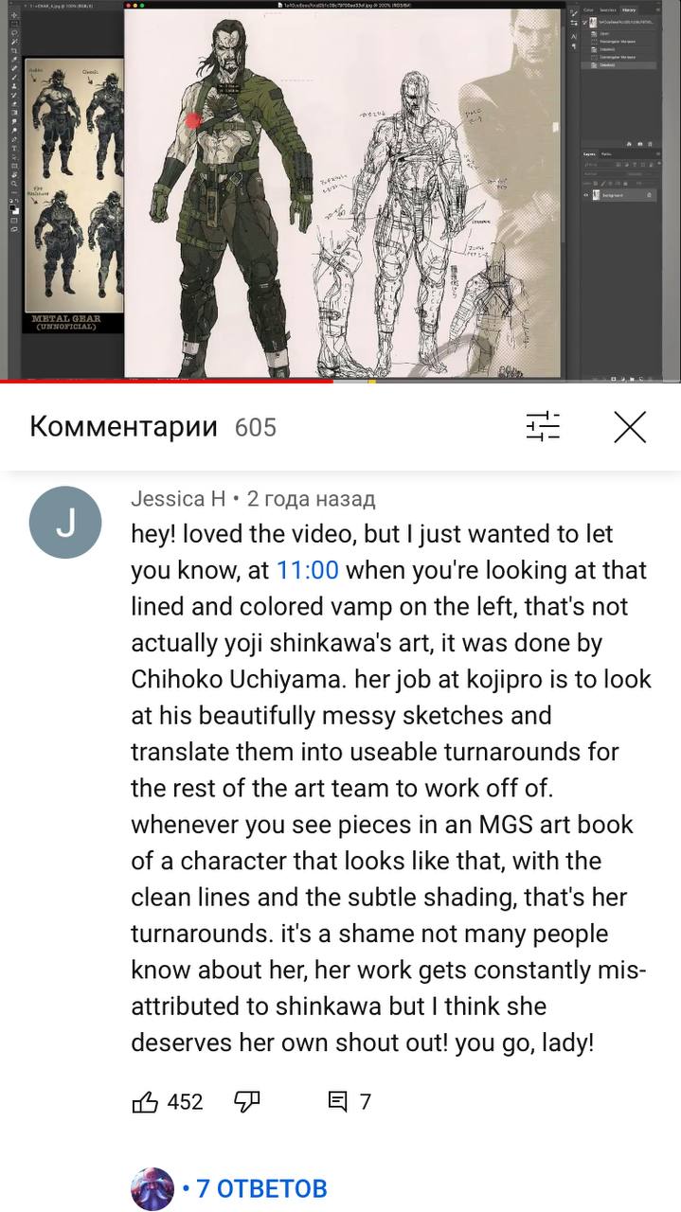Screen dimensions: 681x1212
Task: Dislike Jessica H's comment
Action: (247, 1101)
